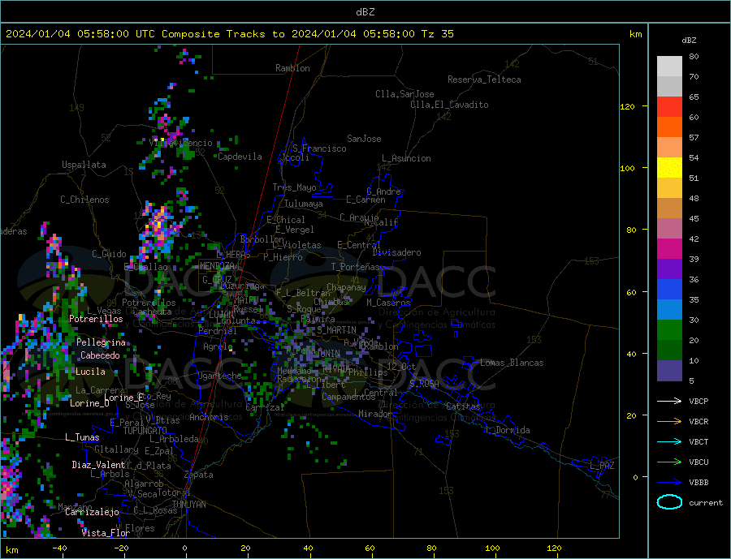Screen dimensions: 731x559
Task: Click the white Vista_Flor label
Action: click(x=106, y=533)
